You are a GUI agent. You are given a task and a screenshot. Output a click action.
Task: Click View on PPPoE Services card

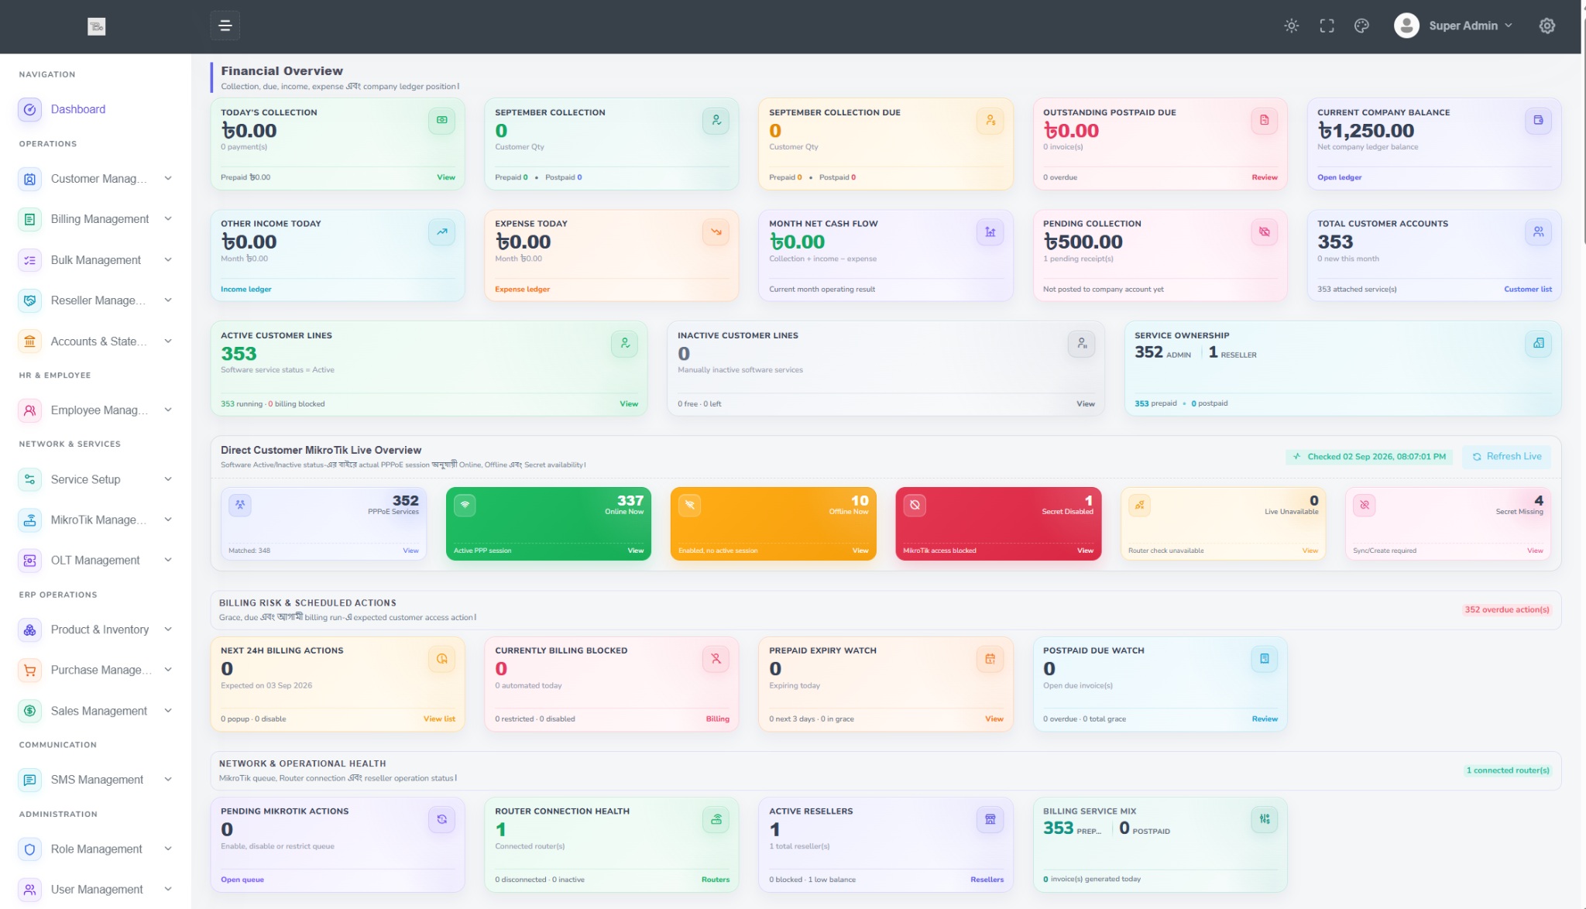click(410, 551)
